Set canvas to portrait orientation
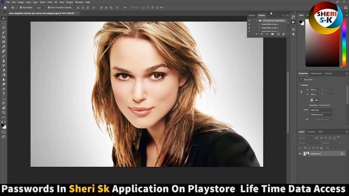 pyautogui.click(x=311, y=100)
